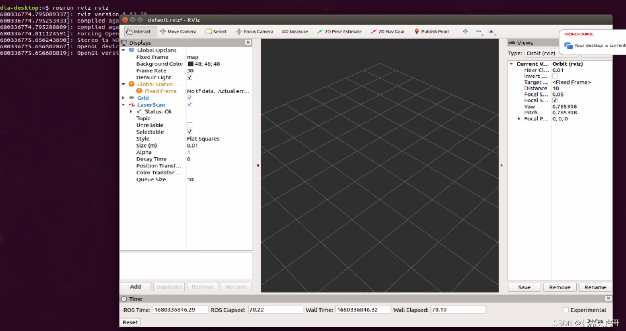Enable the Unreliable checkbox
Image resolution: width=626 pixels, height=331 pixels.
(x=190, y=125)
